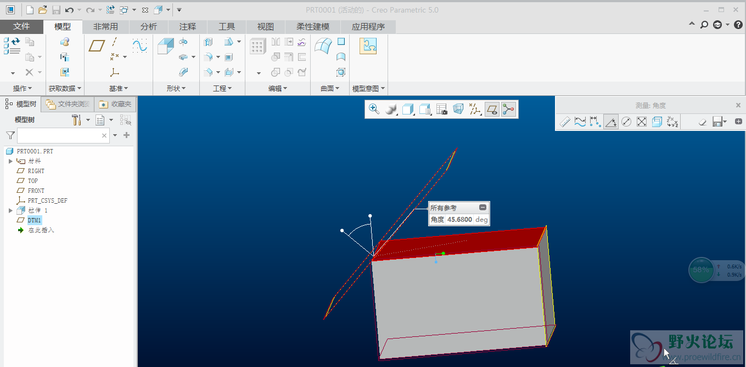Select the measure Volume cube icon
The width and height of the screenshot is (746, 367).
[x=657, y=122]
